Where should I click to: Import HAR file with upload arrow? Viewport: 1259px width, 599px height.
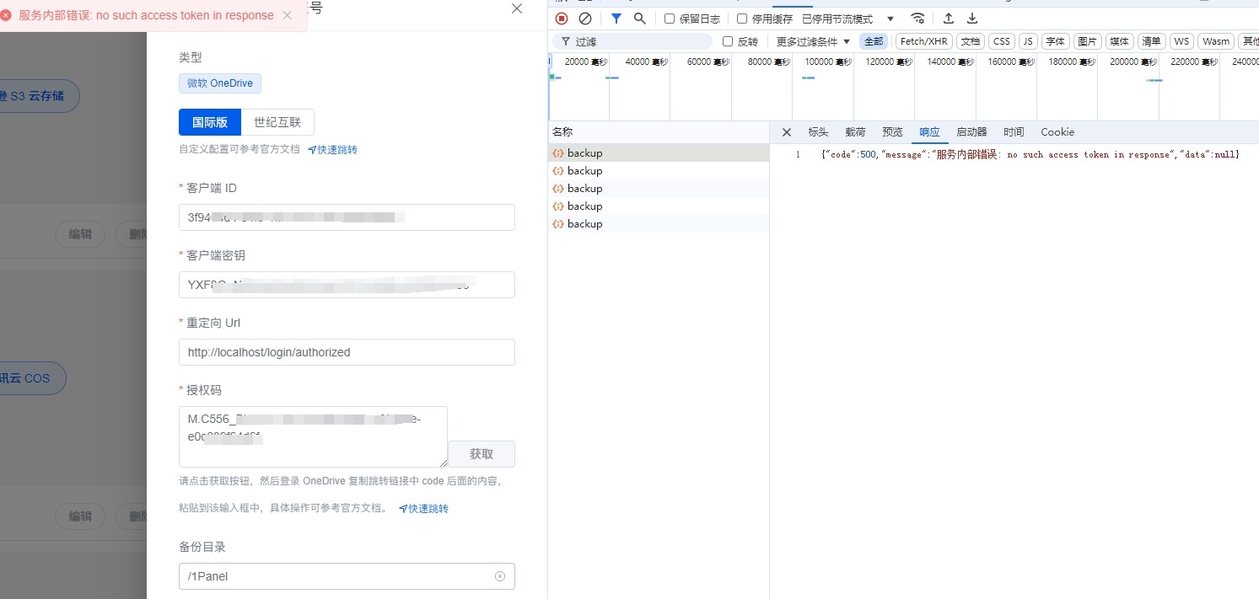coord(949,19)
